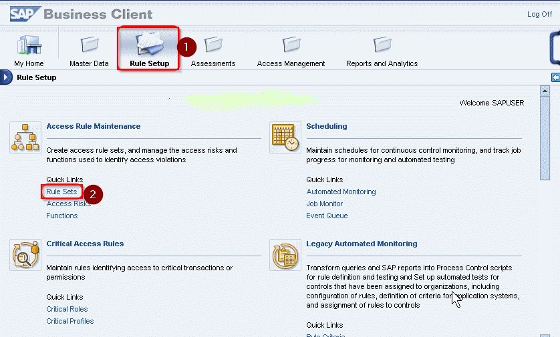Click the Master Data folder icon

click(89, 45)
